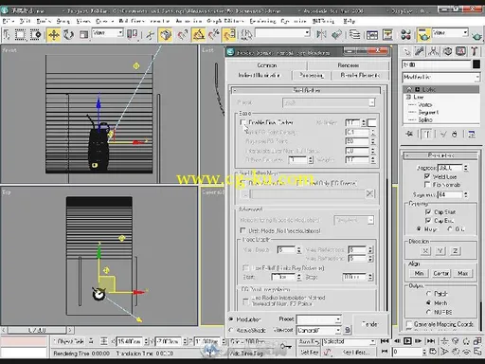Screen dimensions: 485x364
Task: Select ActiveShade radio in Render Setup
Action: coord(231,330)
